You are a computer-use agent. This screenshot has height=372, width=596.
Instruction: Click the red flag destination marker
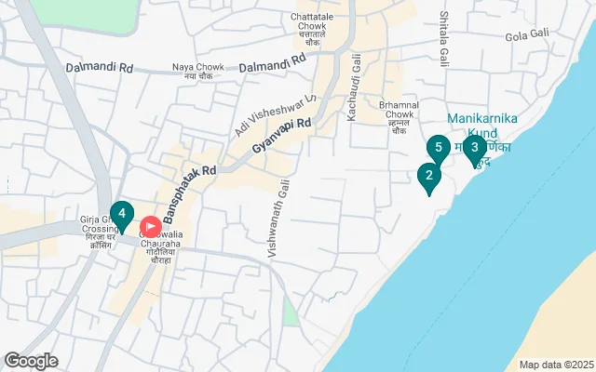pyautogui.click(x=151, y=227)
